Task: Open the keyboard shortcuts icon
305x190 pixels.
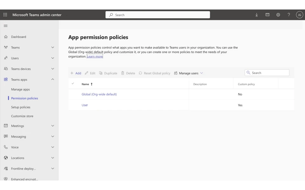Action: (267, 15)
